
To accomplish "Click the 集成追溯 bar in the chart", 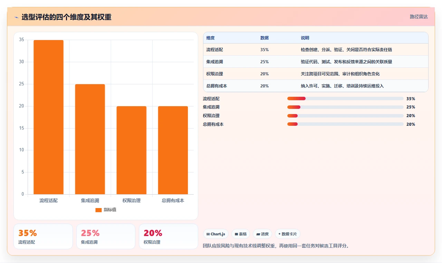I will coord(90,139).
